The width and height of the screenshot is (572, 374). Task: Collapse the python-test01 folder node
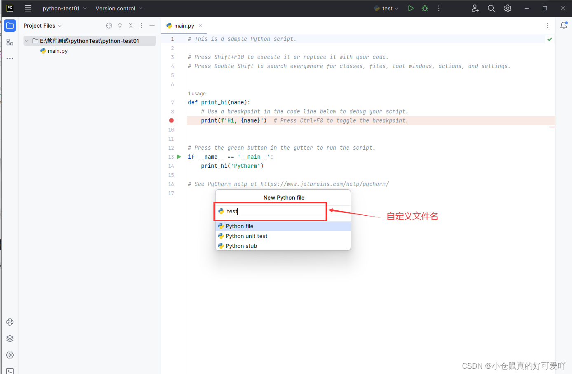click(27, 41)
